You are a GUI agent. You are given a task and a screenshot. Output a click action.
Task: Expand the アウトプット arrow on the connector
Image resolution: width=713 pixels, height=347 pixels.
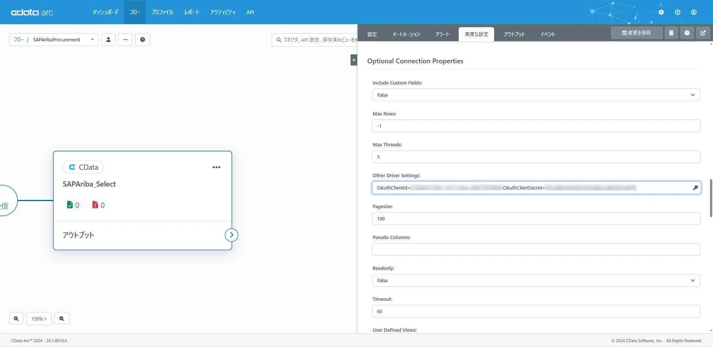232,235
